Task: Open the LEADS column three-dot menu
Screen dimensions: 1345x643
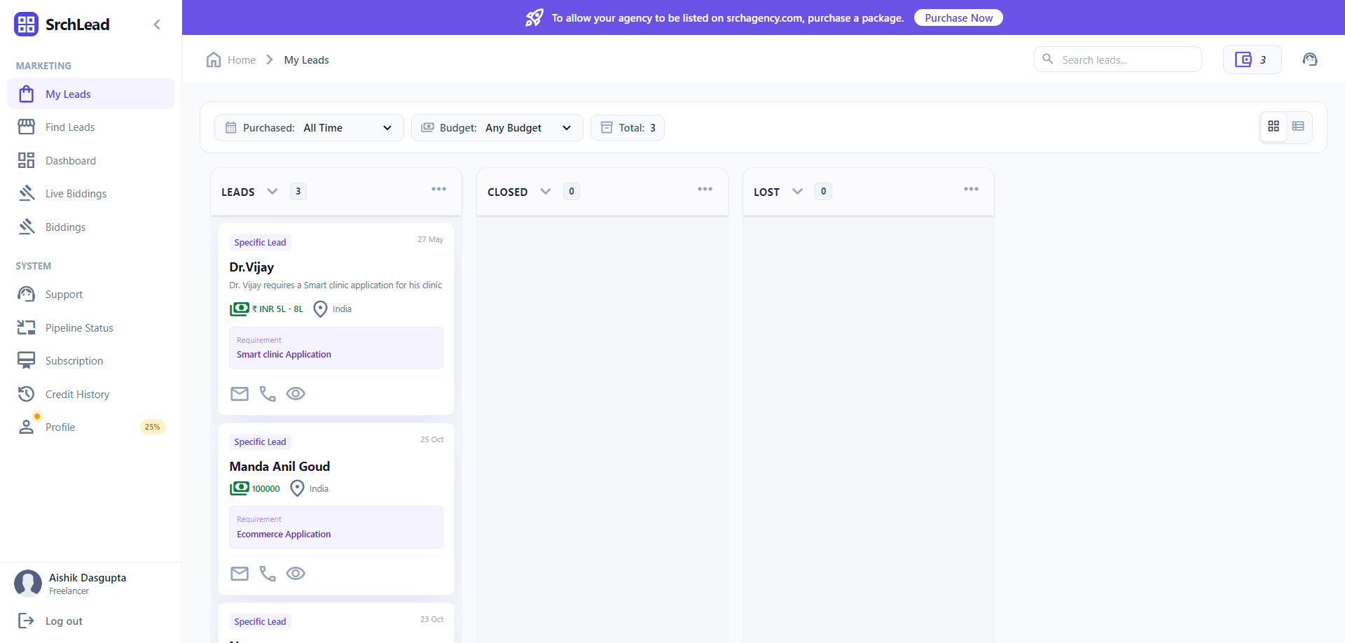Action: click(439, 189)
